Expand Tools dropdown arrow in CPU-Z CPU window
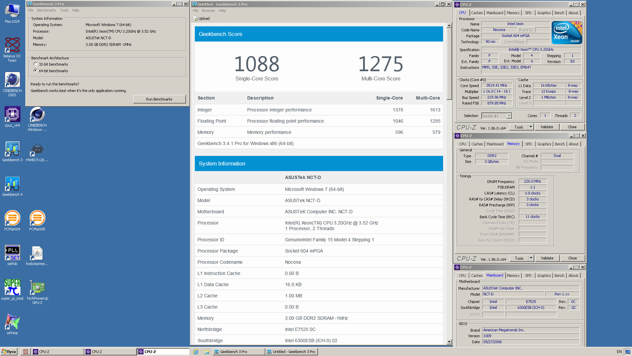 pyautogui.click(x=531, y=127)
